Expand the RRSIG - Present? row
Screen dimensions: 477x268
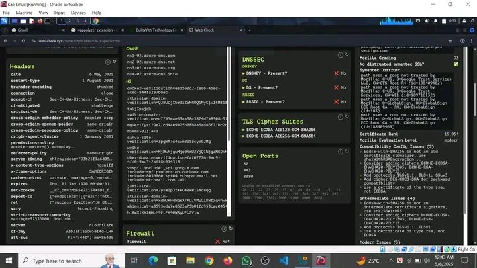264,102
